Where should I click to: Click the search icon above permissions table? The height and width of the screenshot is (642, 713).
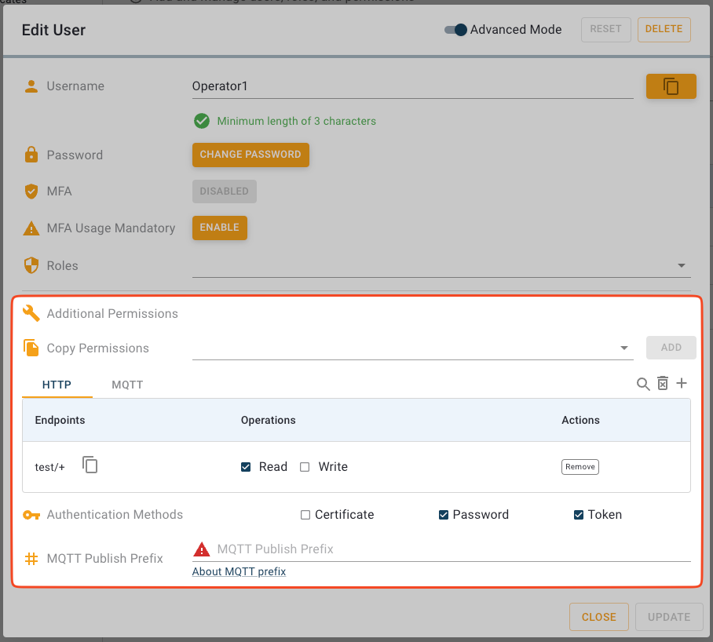(643, 384)
